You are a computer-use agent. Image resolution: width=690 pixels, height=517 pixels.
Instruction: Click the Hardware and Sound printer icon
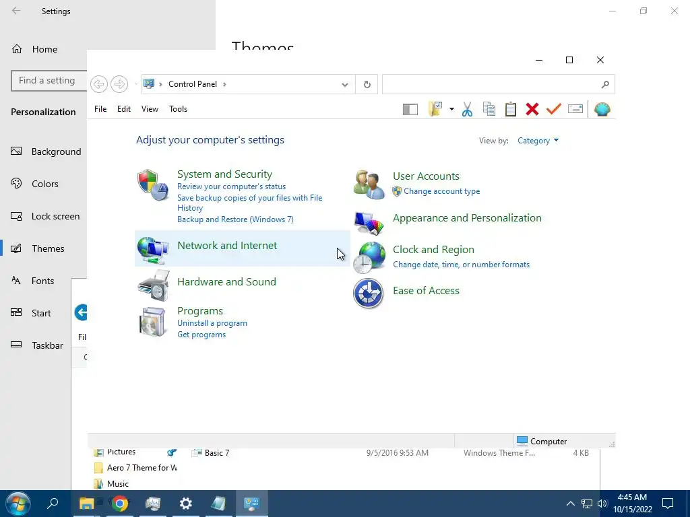153,285
